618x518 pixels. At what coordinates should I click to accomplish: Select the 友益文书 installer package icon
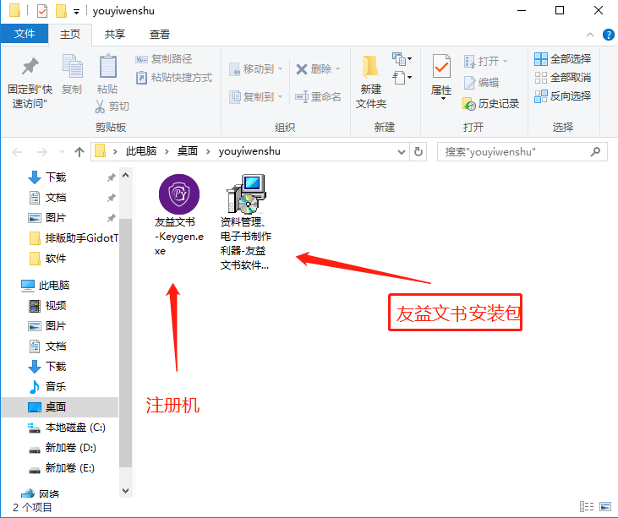coord(245,195)
